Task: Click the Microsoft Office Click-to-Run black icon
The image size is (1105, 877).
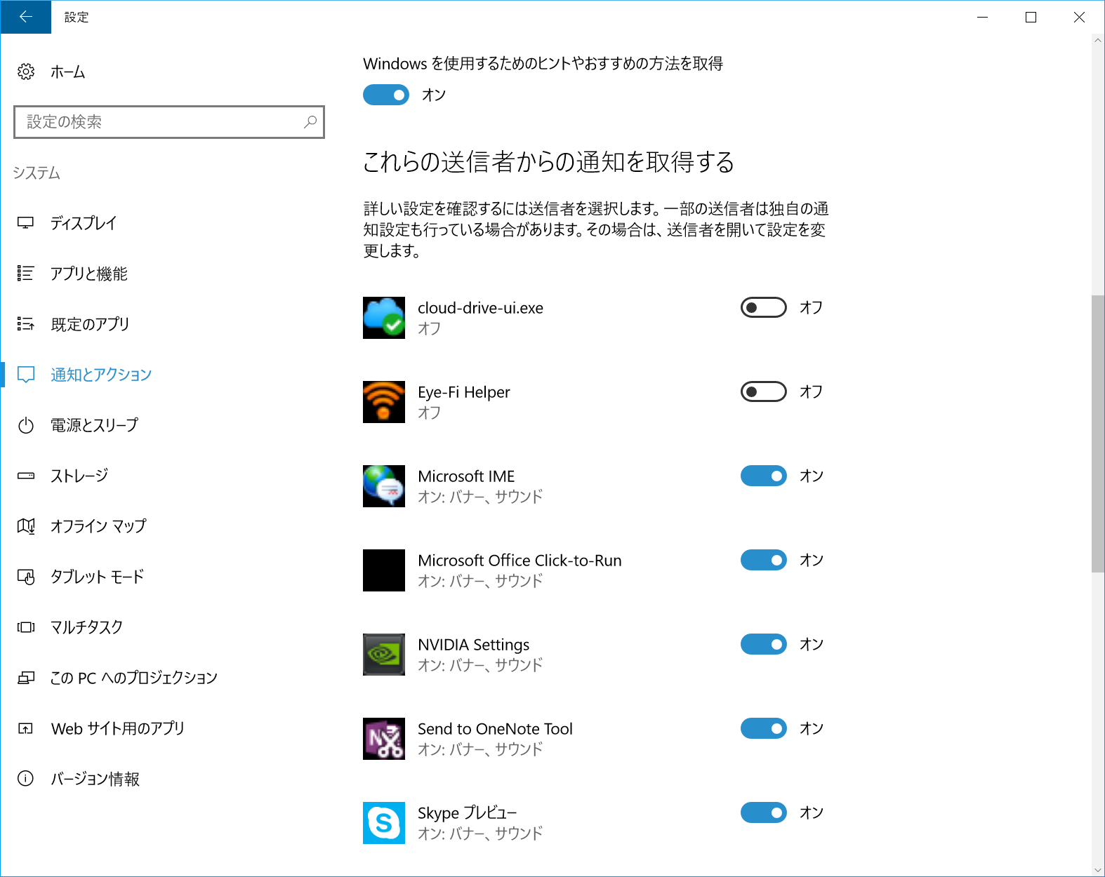Action: coord(384,570)
